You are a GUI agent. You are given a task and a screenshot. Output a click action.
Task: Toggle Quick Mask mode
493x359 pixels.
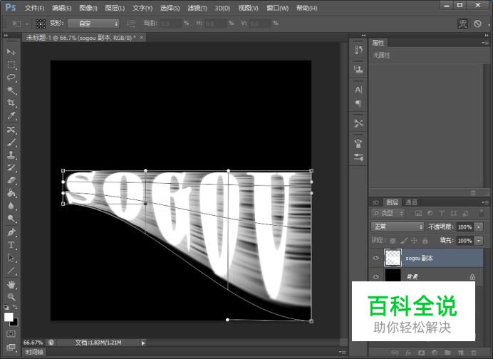(11, 333)
